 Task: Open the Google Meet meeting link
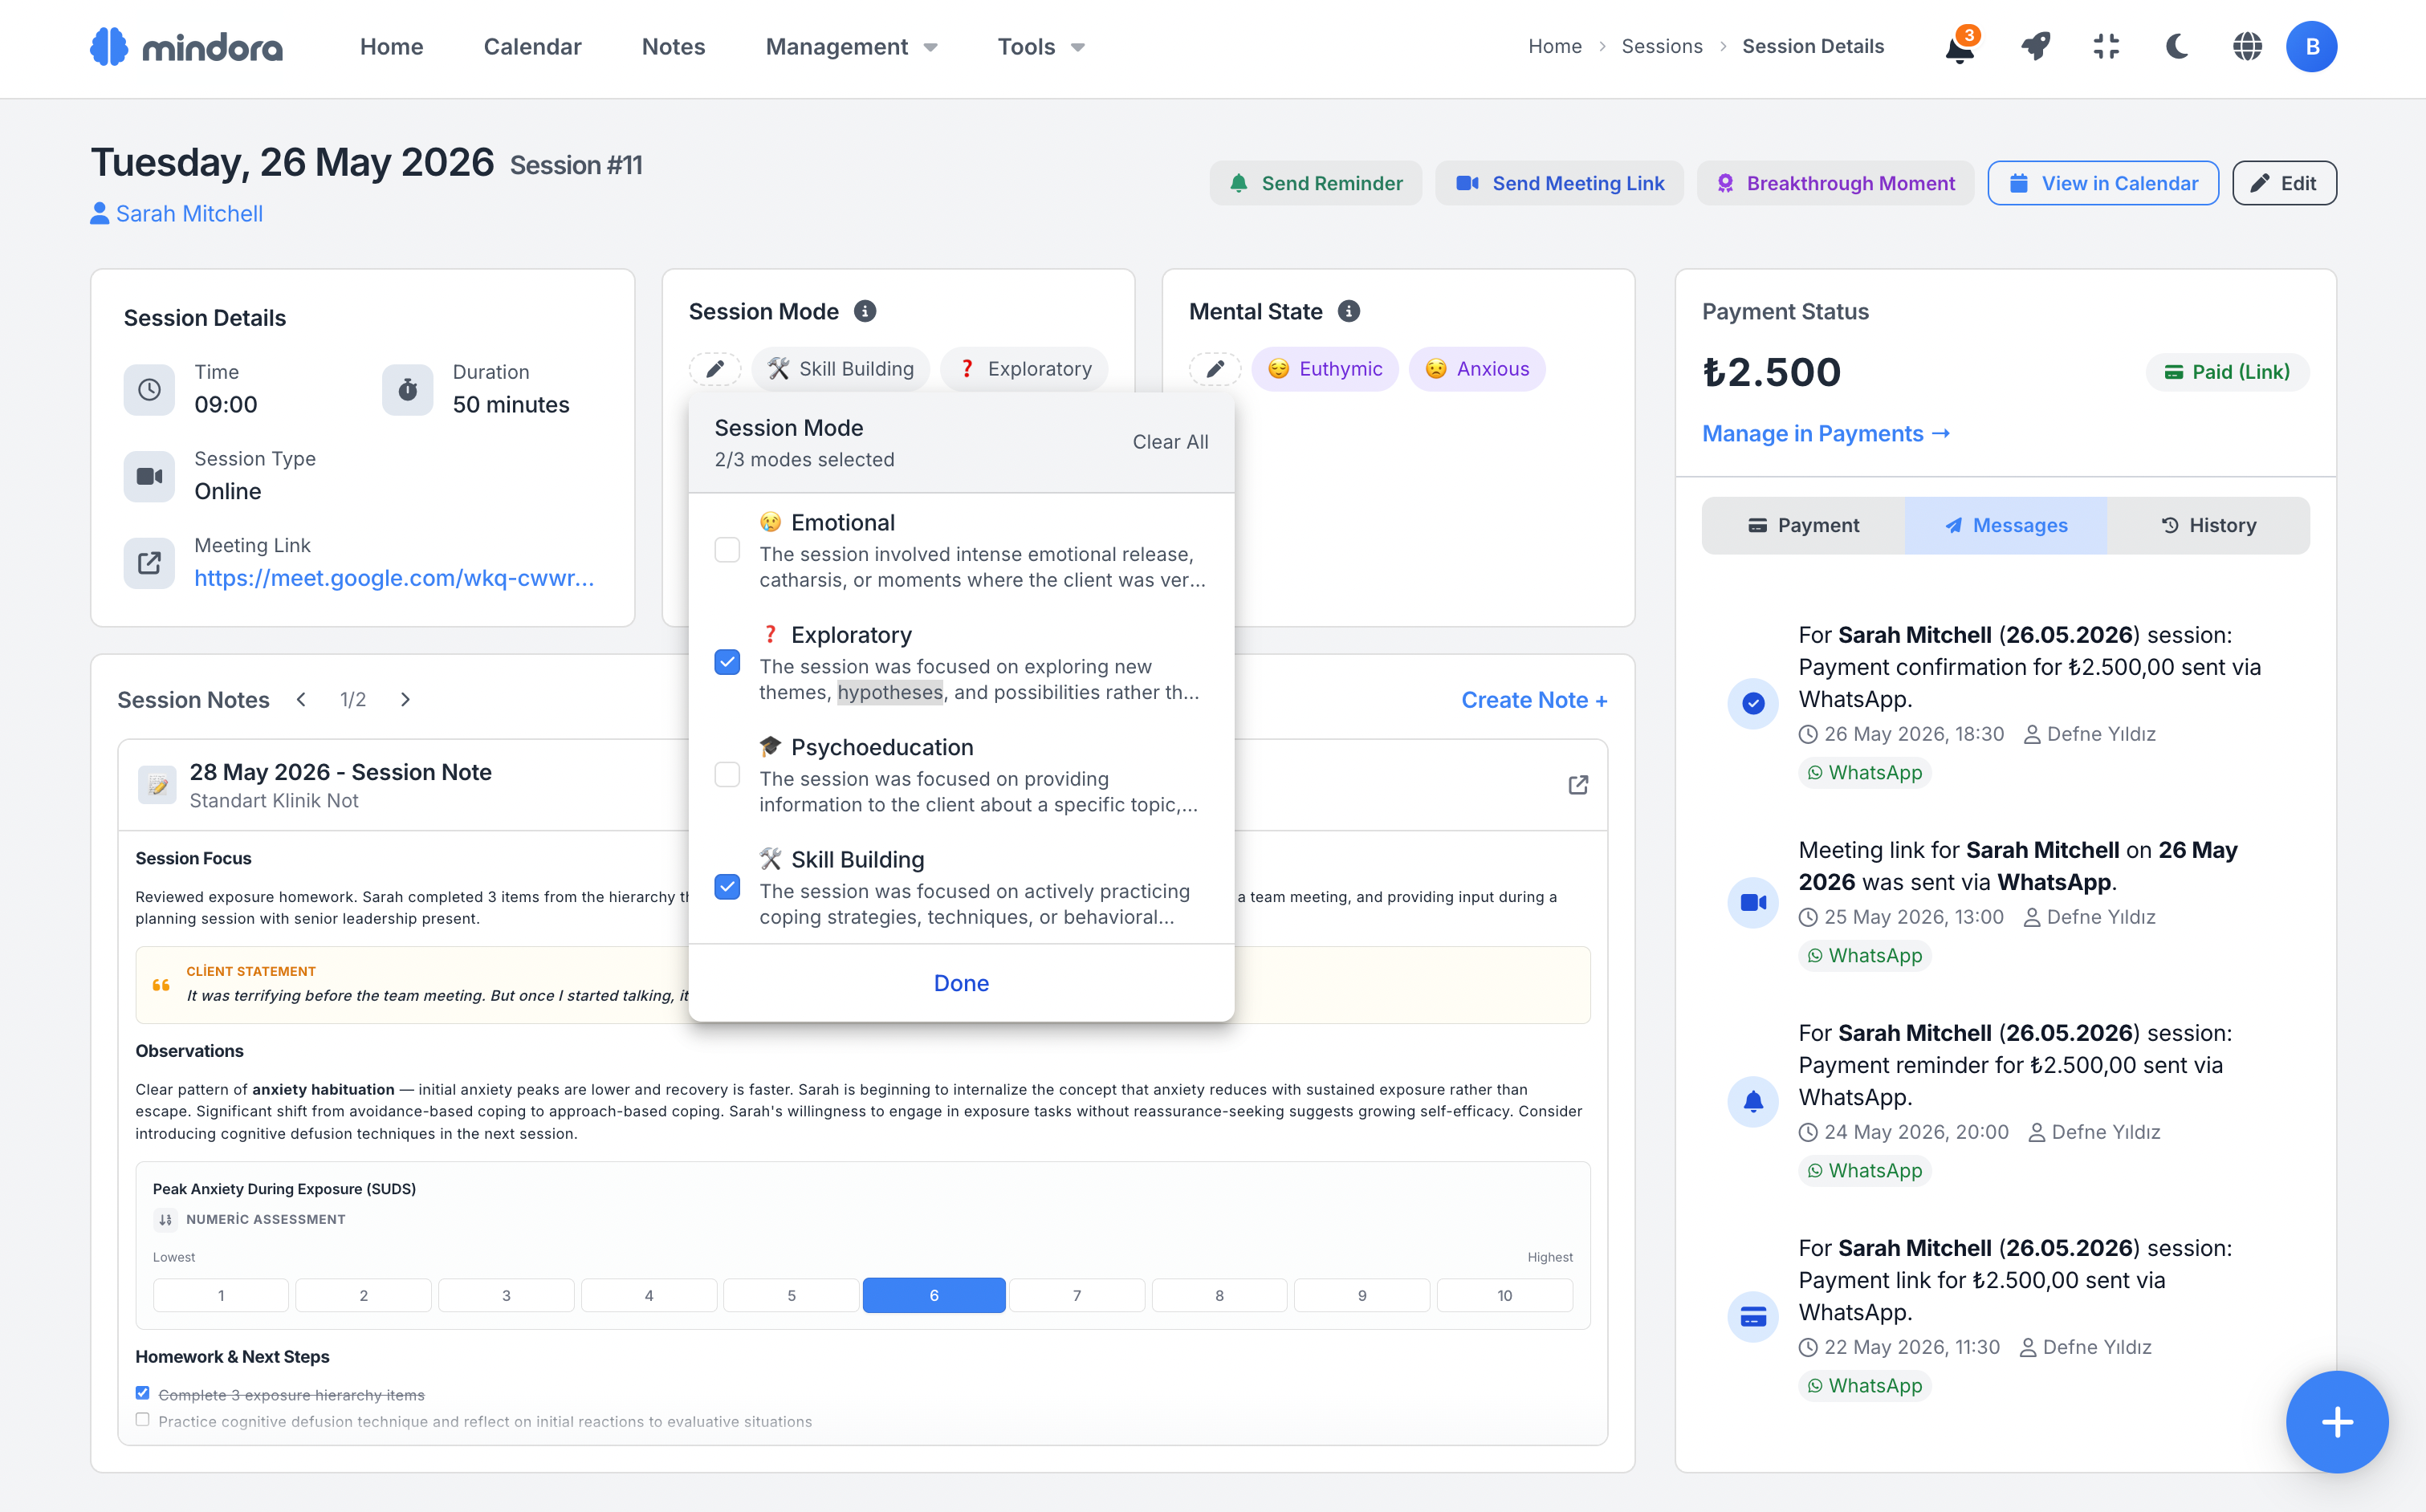click(x=394, y=578)
